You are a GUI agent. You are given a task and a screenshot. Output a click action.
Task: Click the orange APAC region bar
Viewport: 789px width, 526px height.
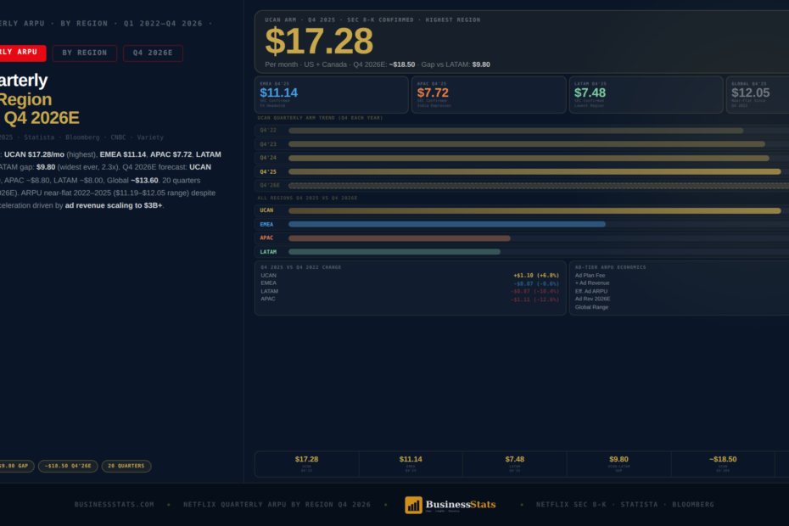click(x=400, y=238)
